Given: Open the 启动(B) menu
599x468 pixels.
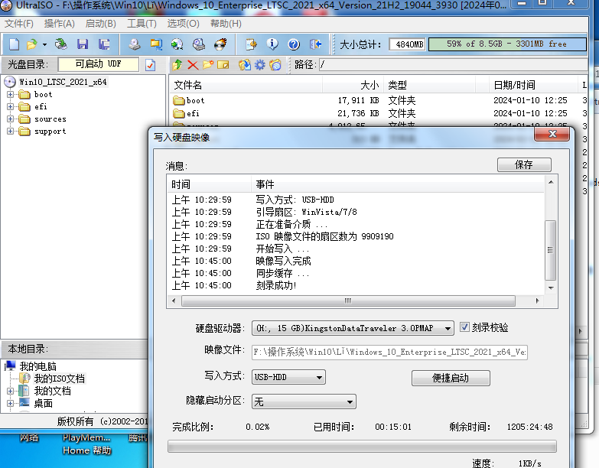Looking at the screenshot, I should (x=101, y=24).
